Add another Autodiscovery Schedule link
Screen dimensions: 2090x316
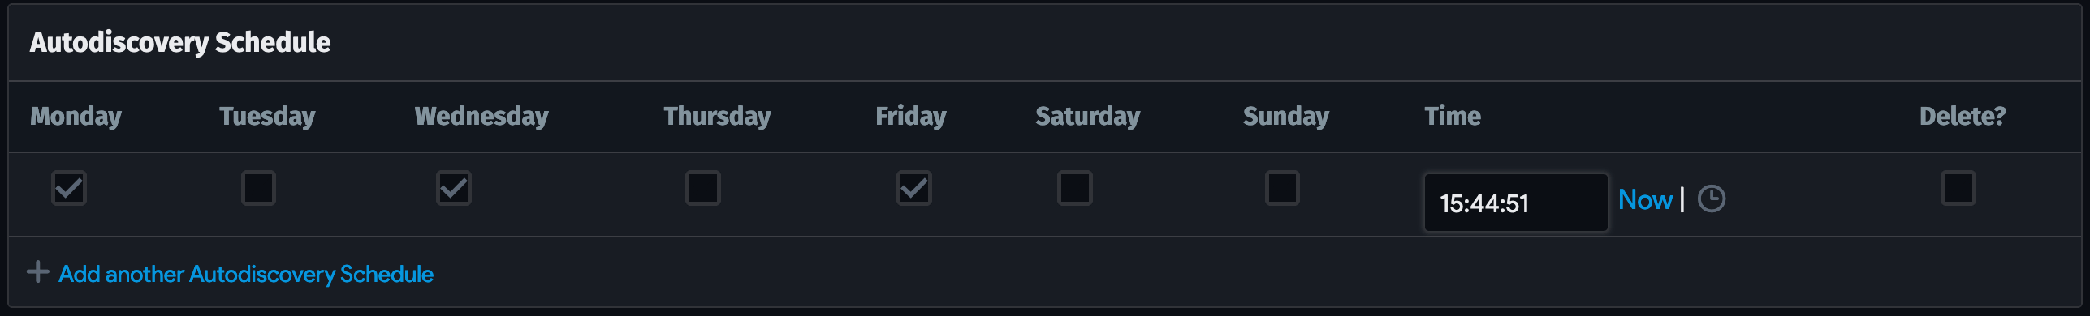[x=246, y=274]
